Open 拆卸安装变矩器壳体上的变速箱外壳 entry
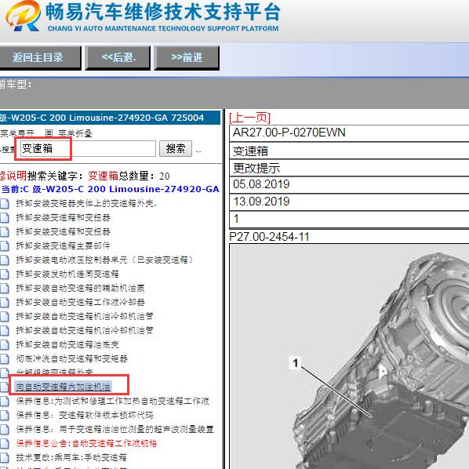Viewport: 469px width, 469px height. pyautogui.click(x=86, y=203)
